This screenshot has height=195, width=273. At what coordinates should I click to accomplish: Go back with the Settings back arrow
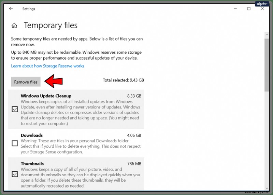(11, 9)
